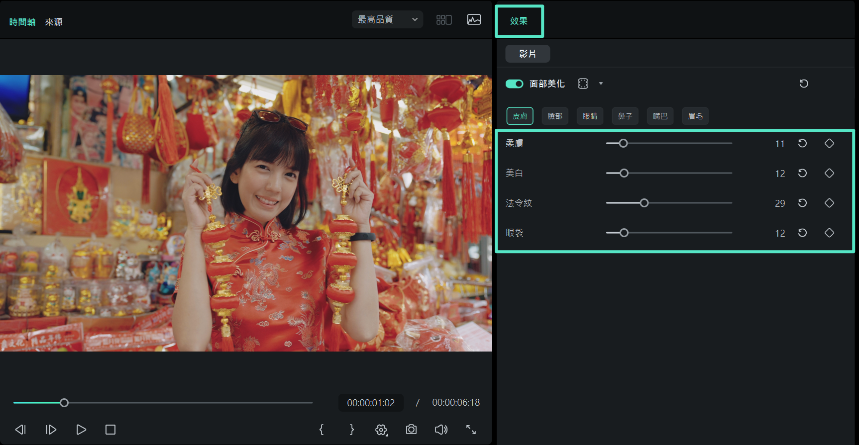Click the current timecode 00:00:01:02 field

pyautogui.click(x=371, y=403)
